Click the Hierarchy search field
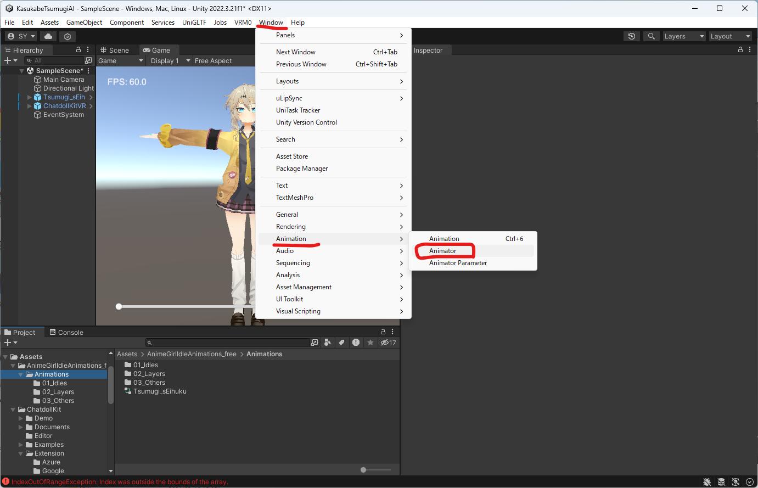Viewport: 758px width, 488px height. [54, 60]
